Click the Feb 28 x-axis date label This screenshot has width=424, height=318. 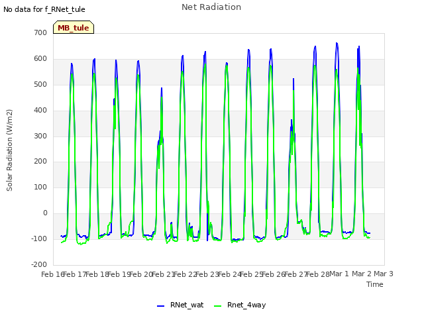click(318, 274)
